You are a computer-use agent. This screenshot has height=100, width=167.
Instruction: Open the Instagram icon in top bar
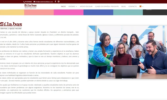tap(58, 2)
